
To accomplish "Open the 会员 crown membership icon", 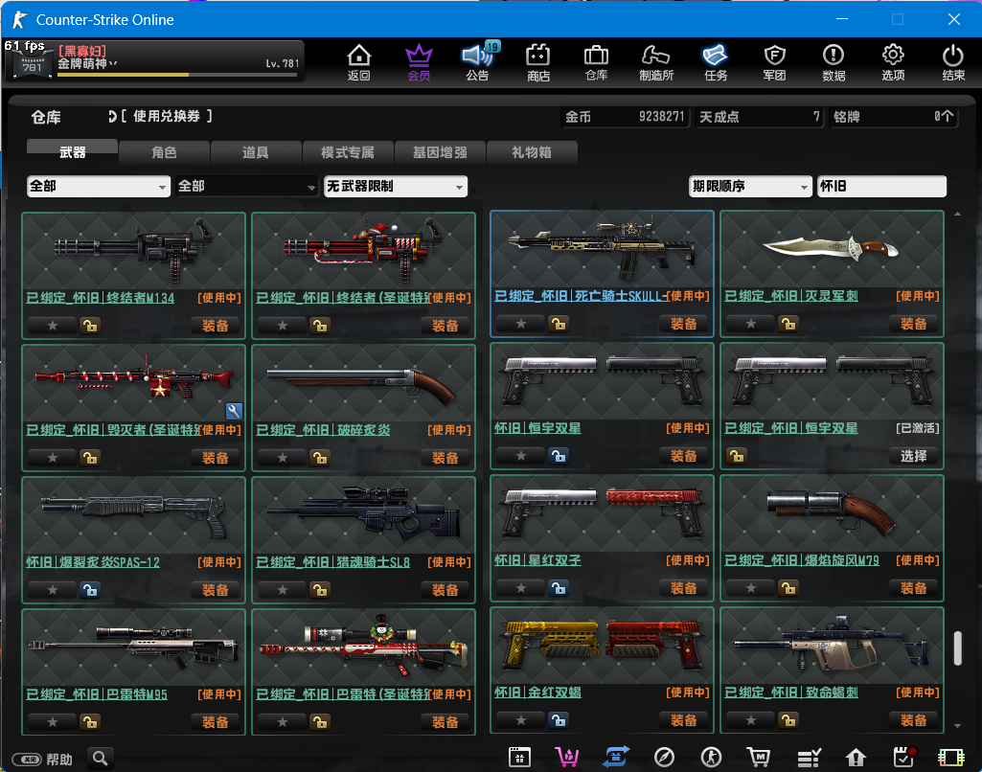I will 419,62.
